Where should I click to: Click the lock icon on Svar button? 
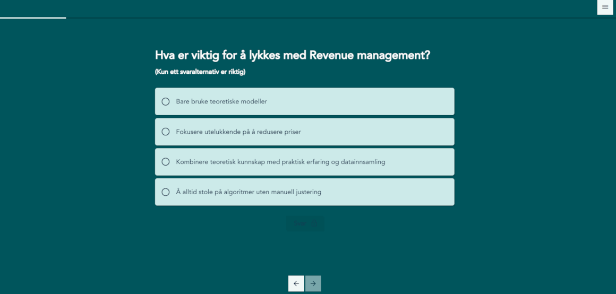313,224
